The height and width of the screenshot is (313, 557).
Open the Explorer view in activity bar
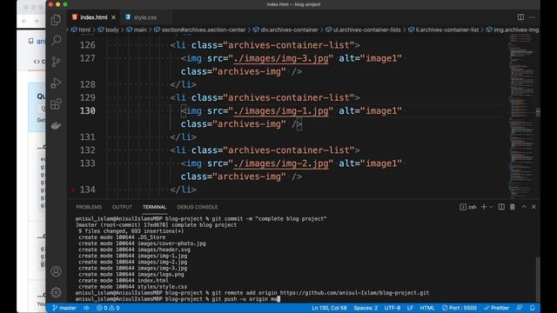pos(56,19)
